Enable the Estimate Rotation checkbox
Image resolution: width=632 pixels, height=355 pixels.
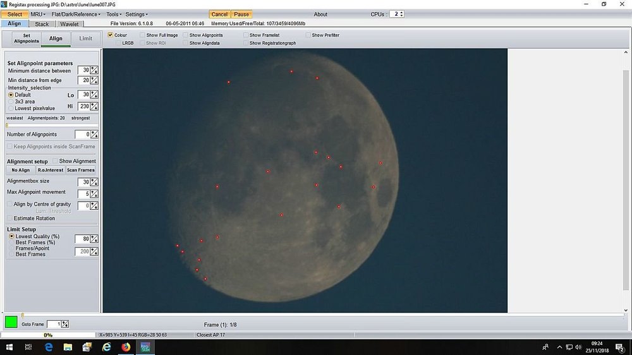tap(9, 218)
